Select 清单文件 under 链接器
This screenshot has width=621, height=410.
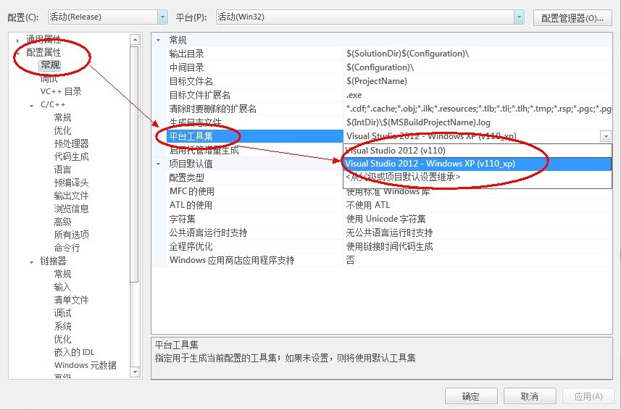pos(71,300)
